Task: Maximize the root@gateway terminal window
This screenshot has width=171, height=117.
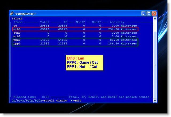Action: (x=149, y=14)
